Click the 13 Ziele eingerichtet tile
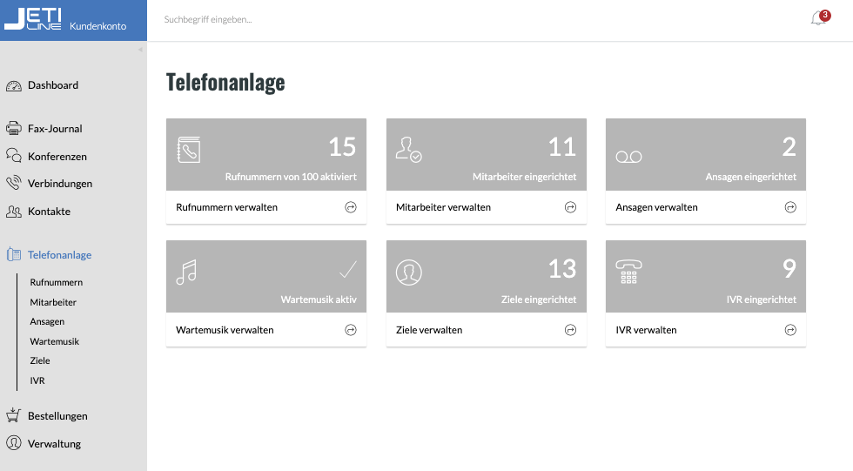The height and width of the screenshot is (471, 853). tap(487, 276)
